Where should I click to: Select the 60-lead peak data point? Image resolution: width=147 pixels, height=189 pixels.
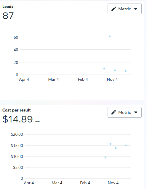(x=110, y=36)
